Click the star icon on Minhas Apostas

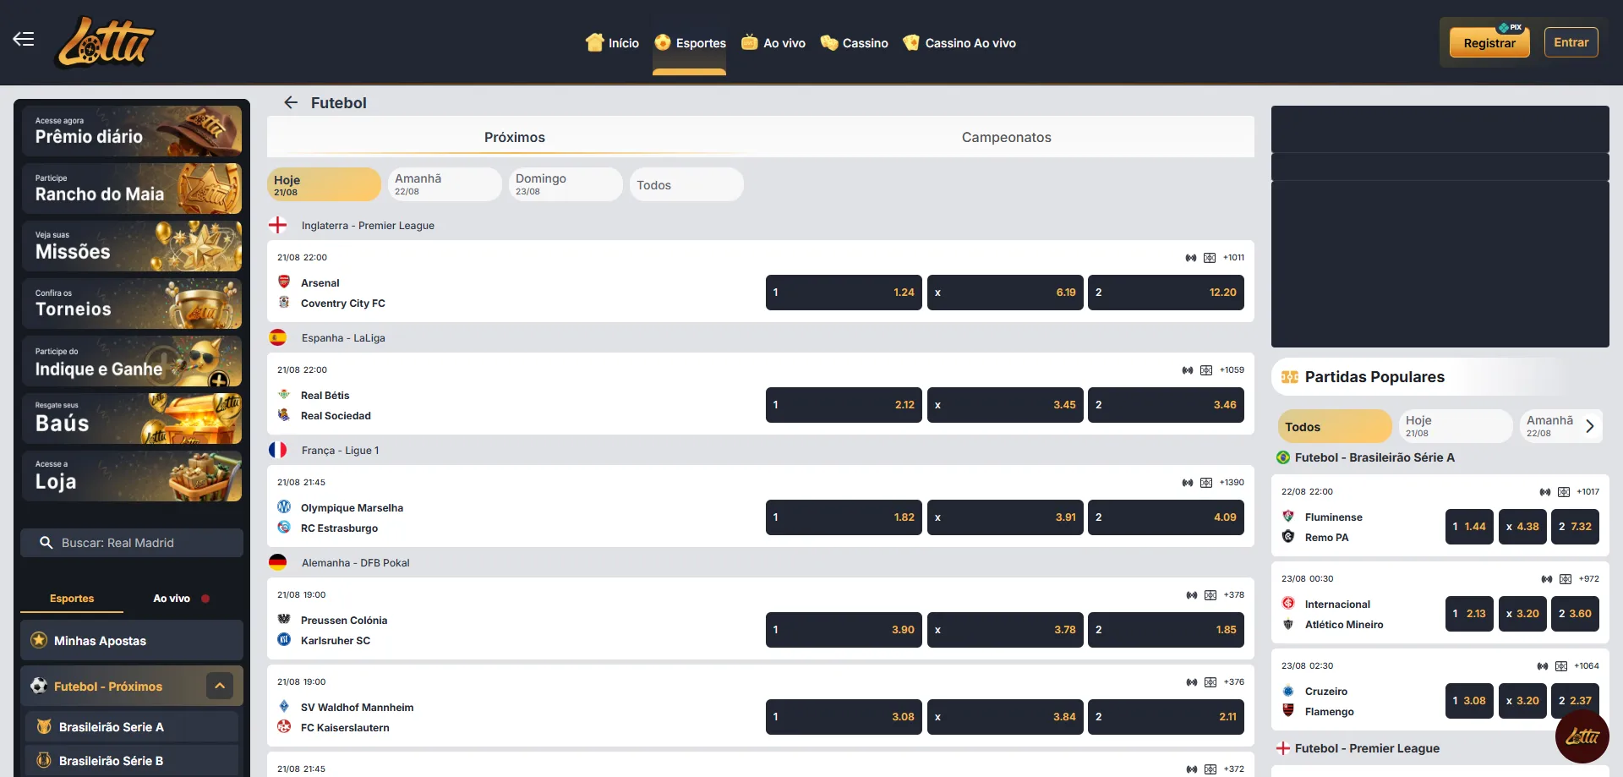tap(39, 640)
